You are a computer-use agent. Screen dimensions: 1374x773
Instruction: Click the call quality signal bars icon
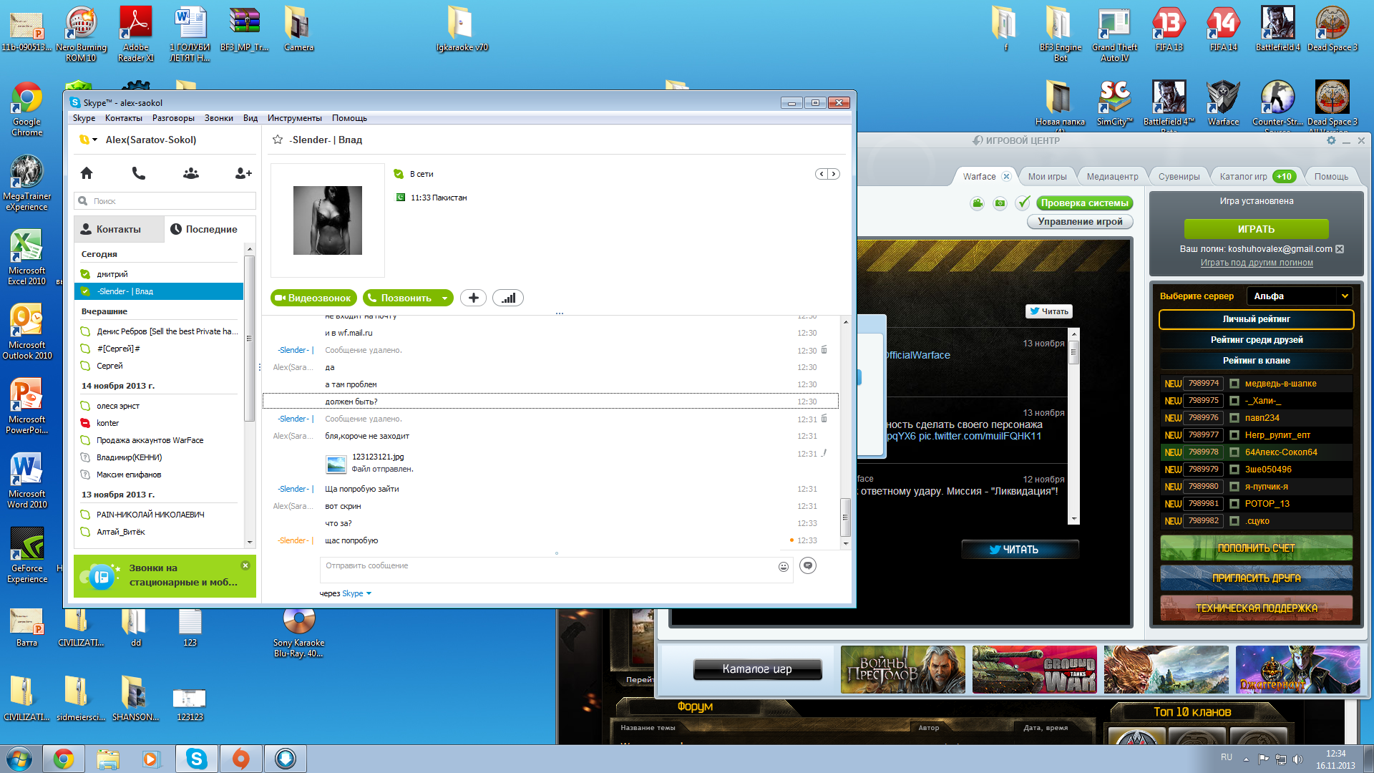click(508, 298)
